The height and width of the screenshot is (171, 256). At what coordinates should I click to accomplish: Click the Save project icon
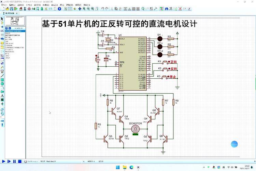click(12, 9)
